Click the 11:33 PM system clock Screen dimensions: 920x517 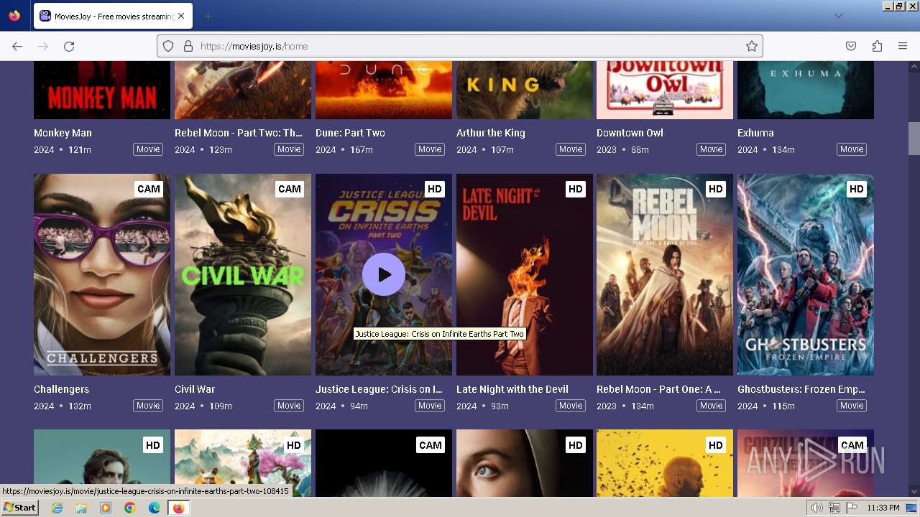[883, 508]
